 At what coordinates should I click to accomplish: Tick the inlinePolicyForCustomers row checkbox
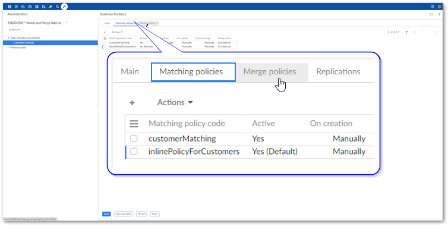click(105, 46)
